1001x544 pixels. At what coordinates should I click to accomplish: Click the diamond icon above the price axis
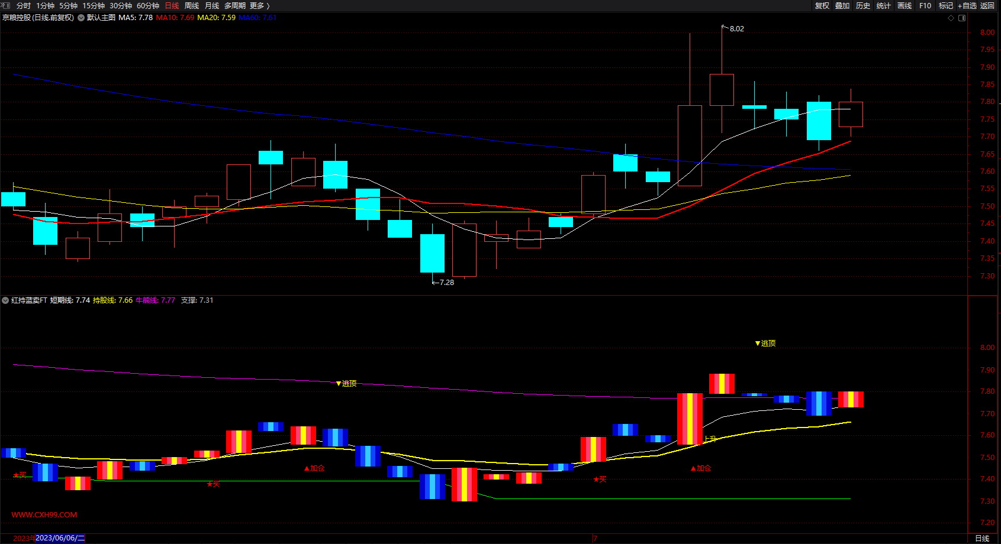coord(951,18)
